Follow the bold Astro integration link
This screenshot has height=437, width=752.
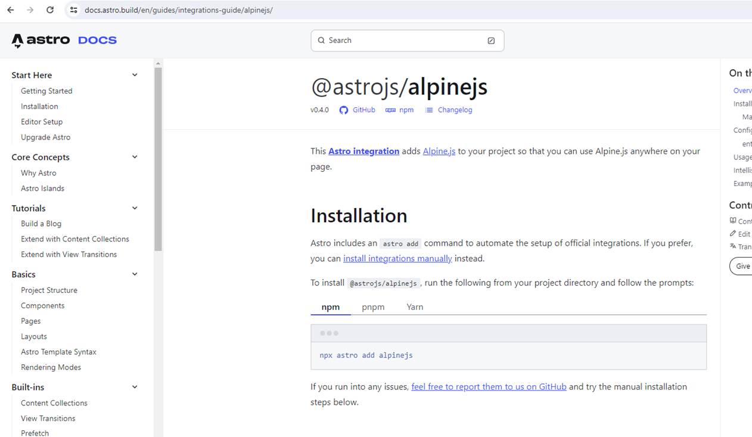363,151
